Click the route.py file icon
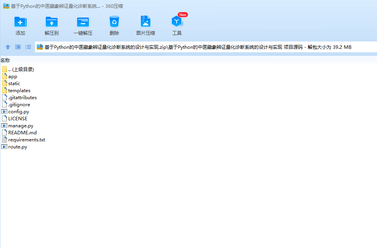Screen dimensions: 377x248 (4, 146)
